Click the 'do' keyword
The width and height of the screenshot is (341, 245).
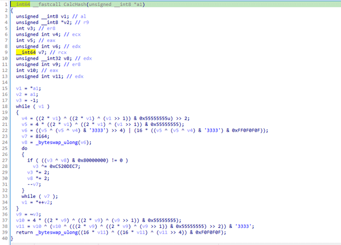pyautogui.click(x=24, y=148)
